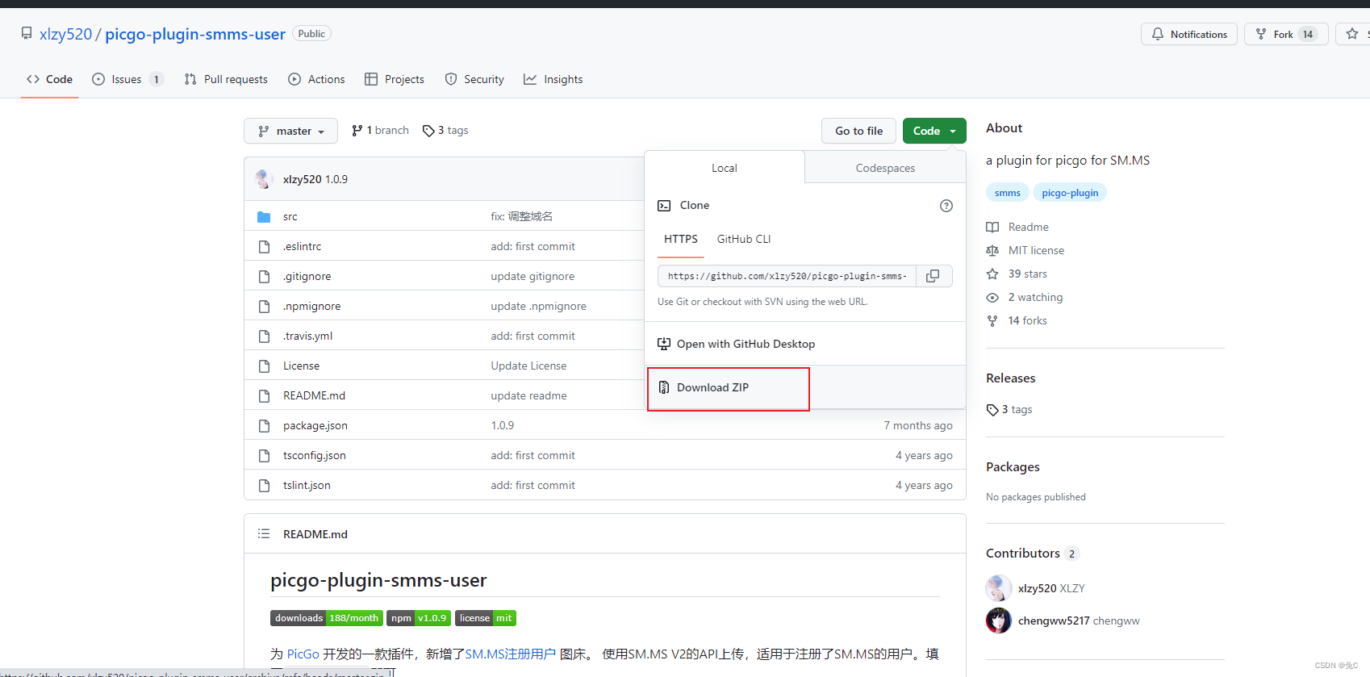
Task: Click the Notifications bell button
Action: tap(1188, 34)
